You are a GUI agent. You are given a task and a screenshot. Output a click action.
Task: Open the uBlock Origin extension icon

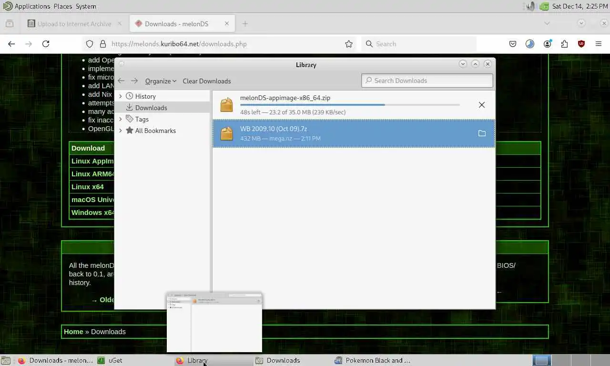pos(581,44)
